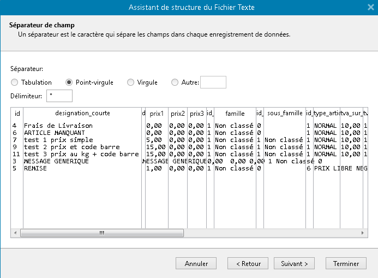The height and width of the screenshot is (278, 378).
Task: Go back with the Retour button
Action: pyautogui.click(x=248, y=263)
